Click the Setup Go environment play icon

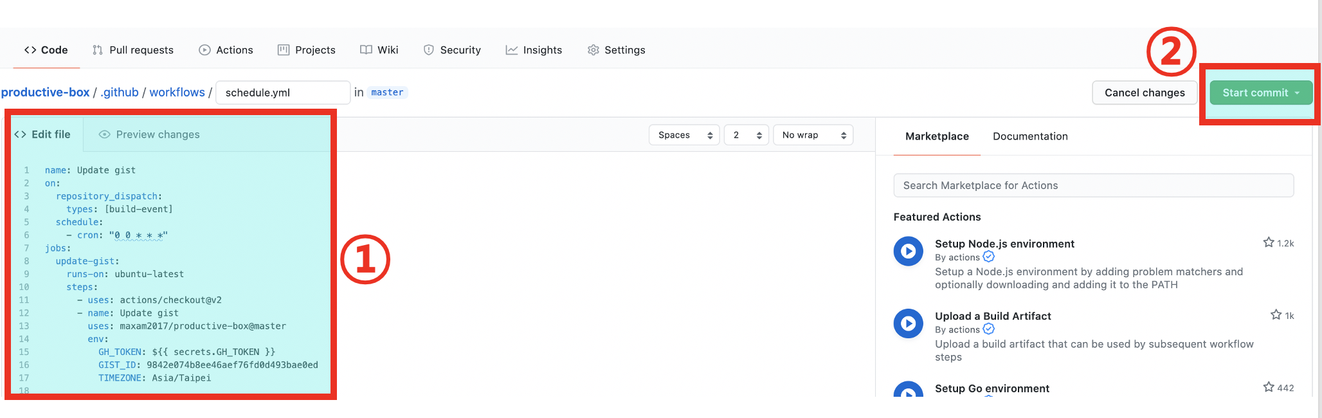pyautogui.click(x=908, y=390)
